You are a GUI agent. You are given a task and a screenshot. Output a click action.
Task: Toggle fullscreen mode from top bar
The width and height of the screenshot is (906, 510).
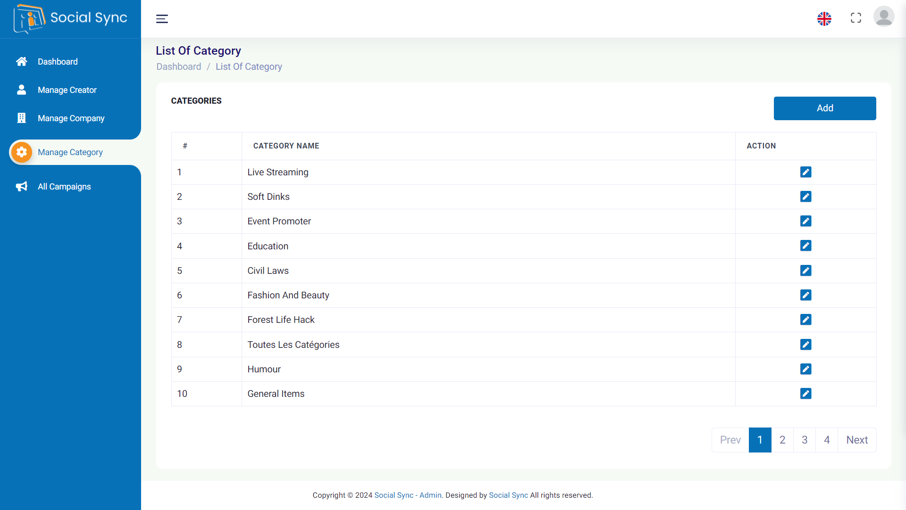point(856,18)
